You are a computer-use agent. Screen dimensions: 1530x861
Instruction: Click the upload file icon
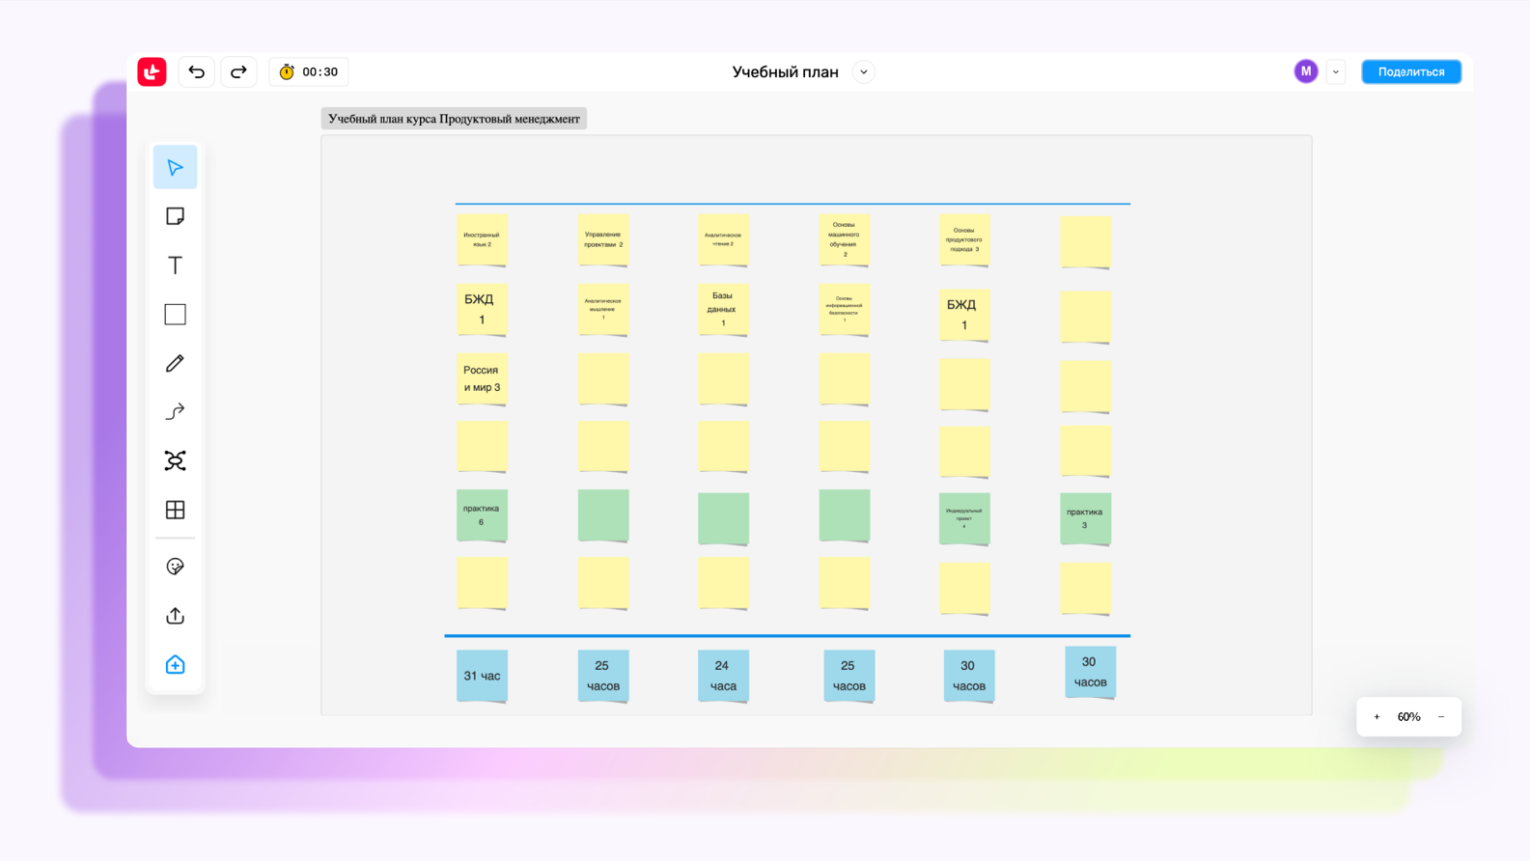click(x=175, y=616)
